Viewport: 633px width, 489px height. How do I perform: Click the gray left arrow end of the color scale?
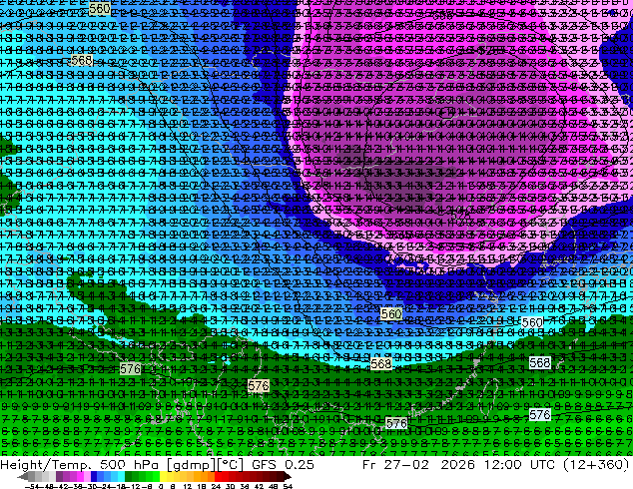click(23, 477)
